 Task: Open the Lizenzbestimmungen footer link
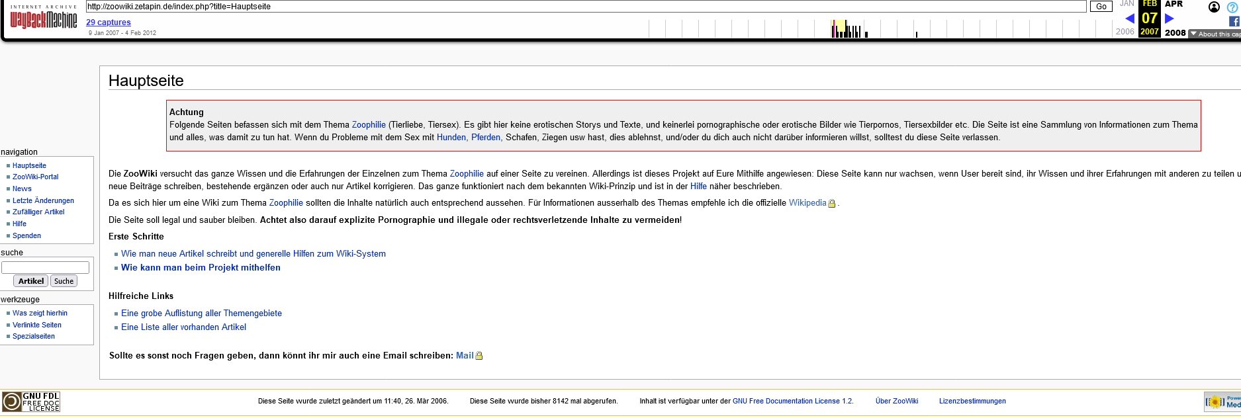point(972,401)
